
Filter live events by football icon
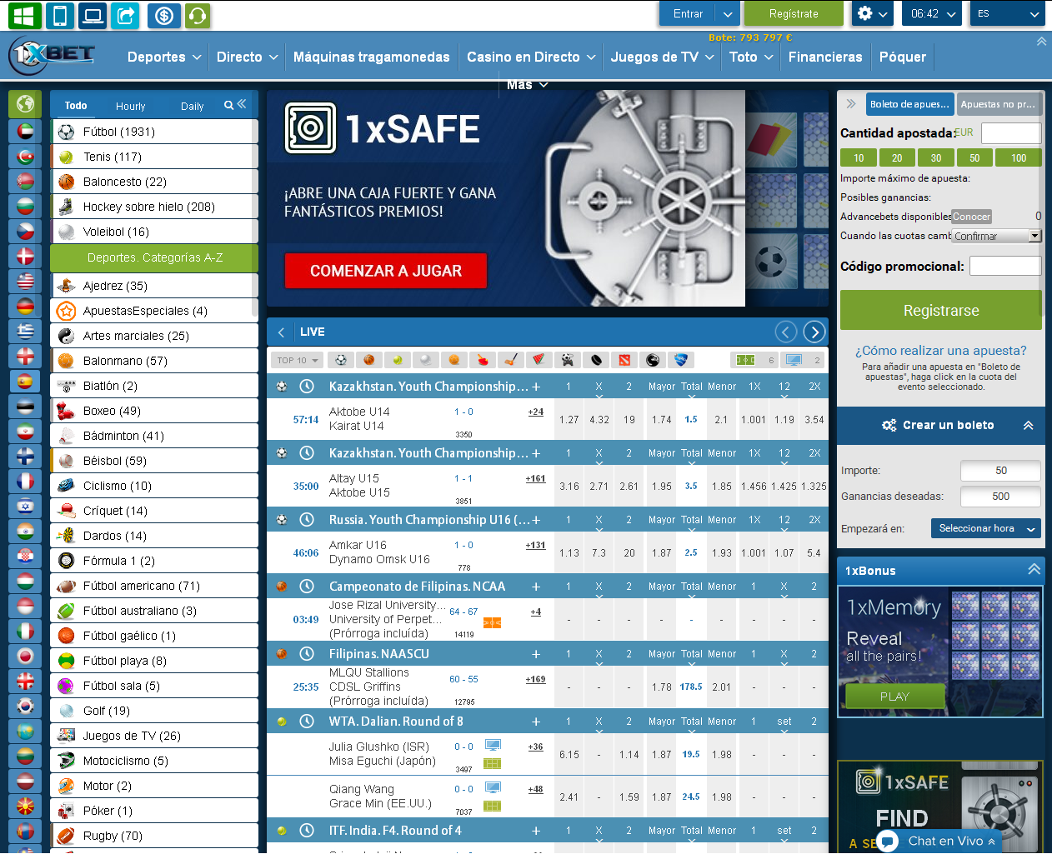[341, 360]
